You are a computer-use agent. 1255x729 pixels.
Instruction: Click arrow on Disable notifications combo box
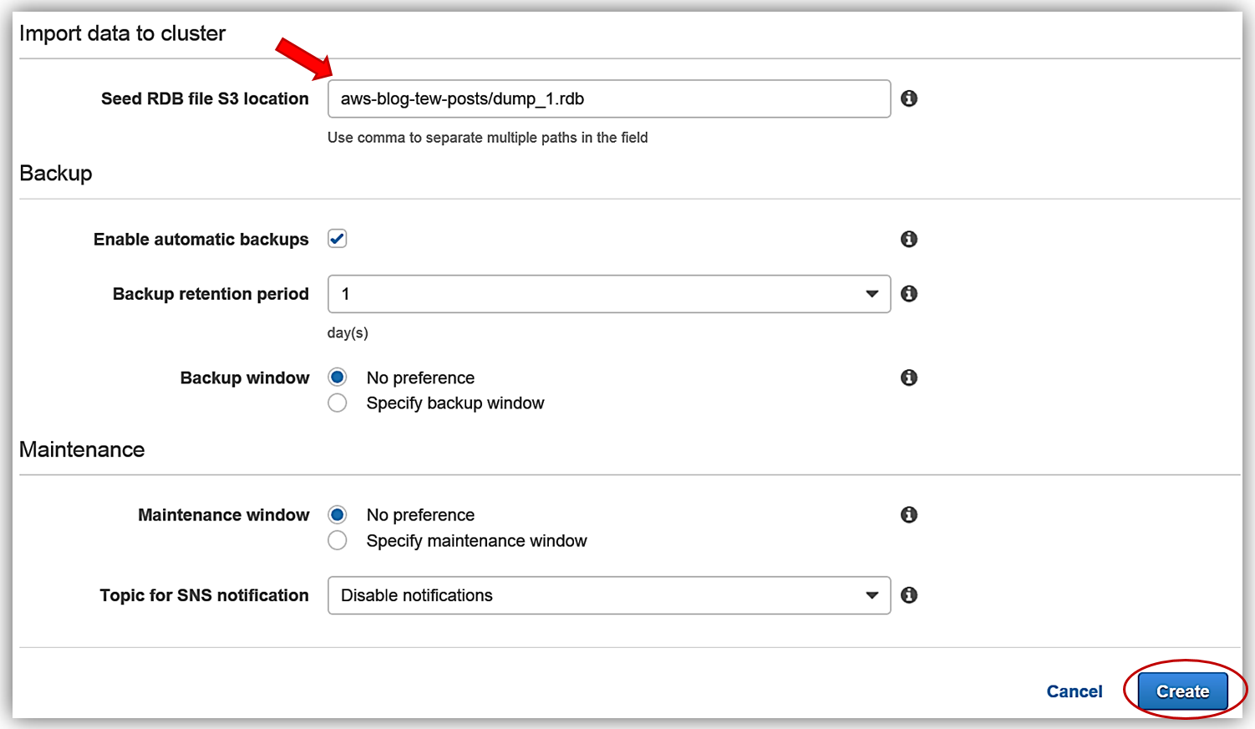[x=871, y=595]
